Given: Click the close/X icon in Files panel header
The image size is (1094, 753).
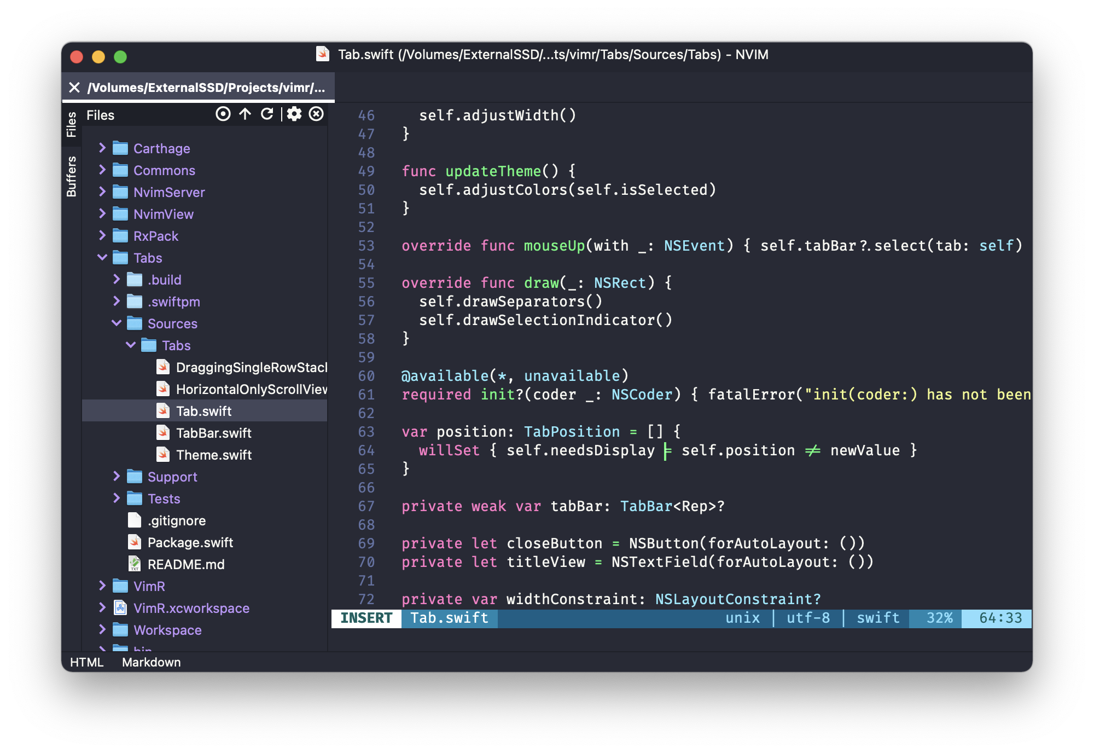Looking at the screenshot, I should [x=318, y=115].
